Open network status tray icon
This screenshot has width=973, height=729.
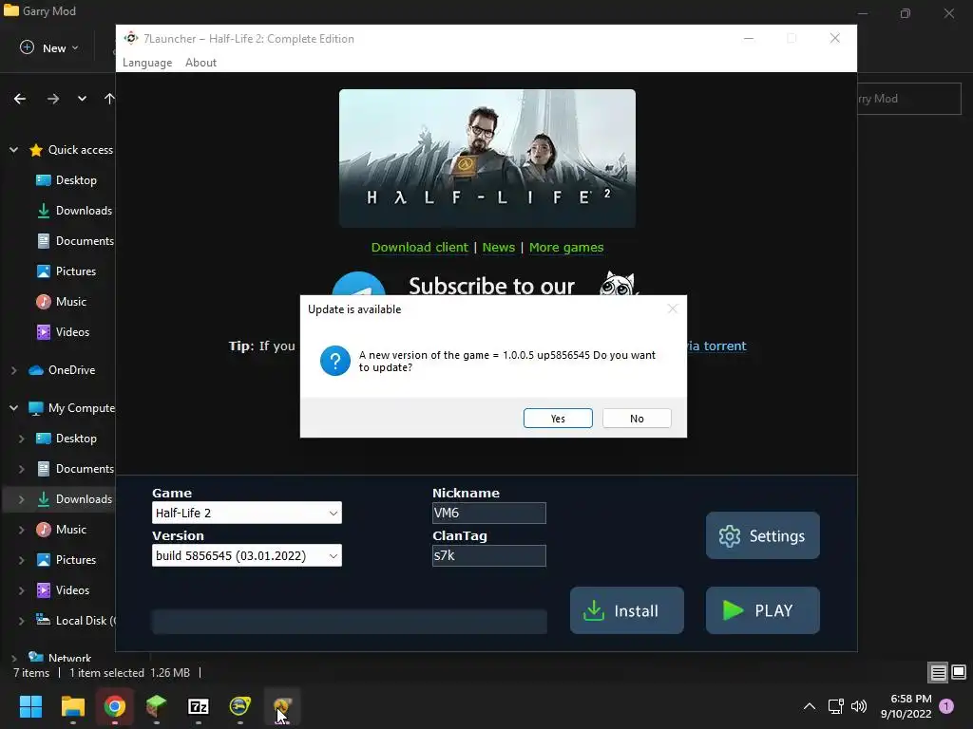[836, 706]
